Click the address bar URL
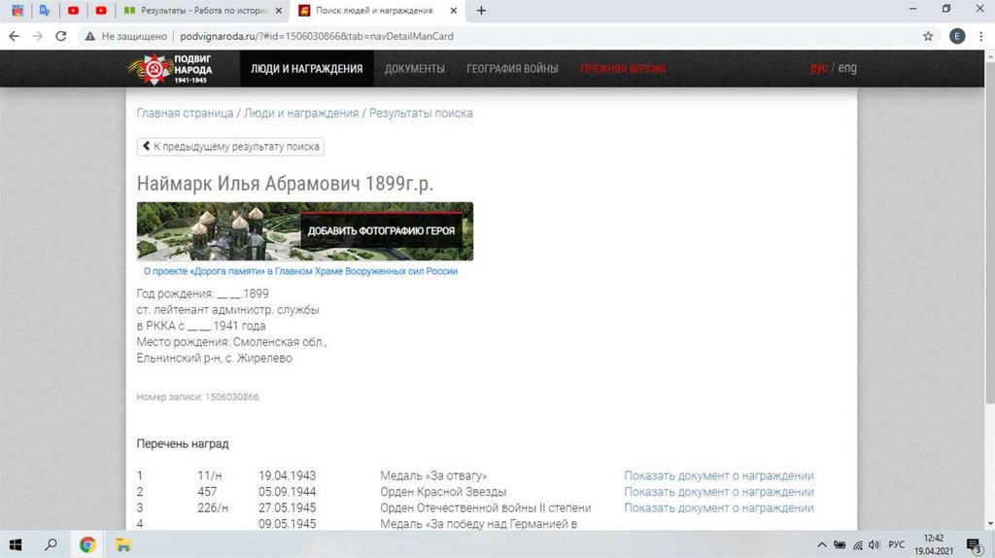The height and width of the screenshot is (558, 995). point(317,36)
